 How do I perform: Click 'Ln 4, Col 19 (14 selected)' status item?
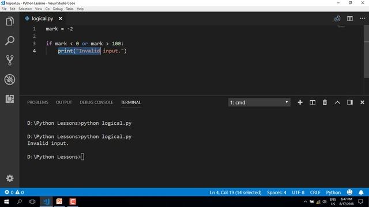pyautogui.click(x=236, y=193)
